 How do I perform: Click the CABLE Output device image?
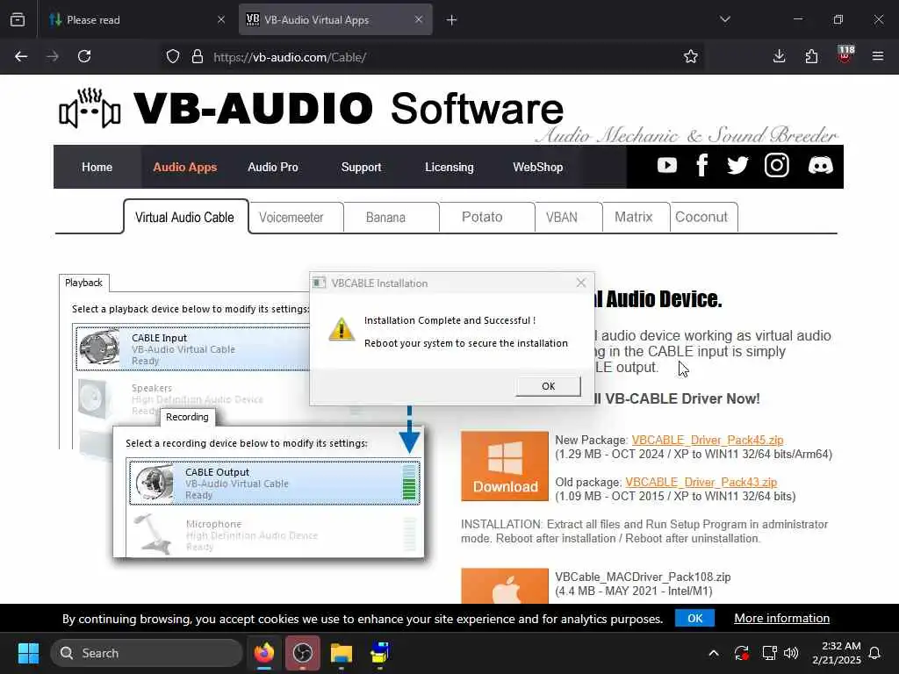pyautogui.click(x=153, y=483)
